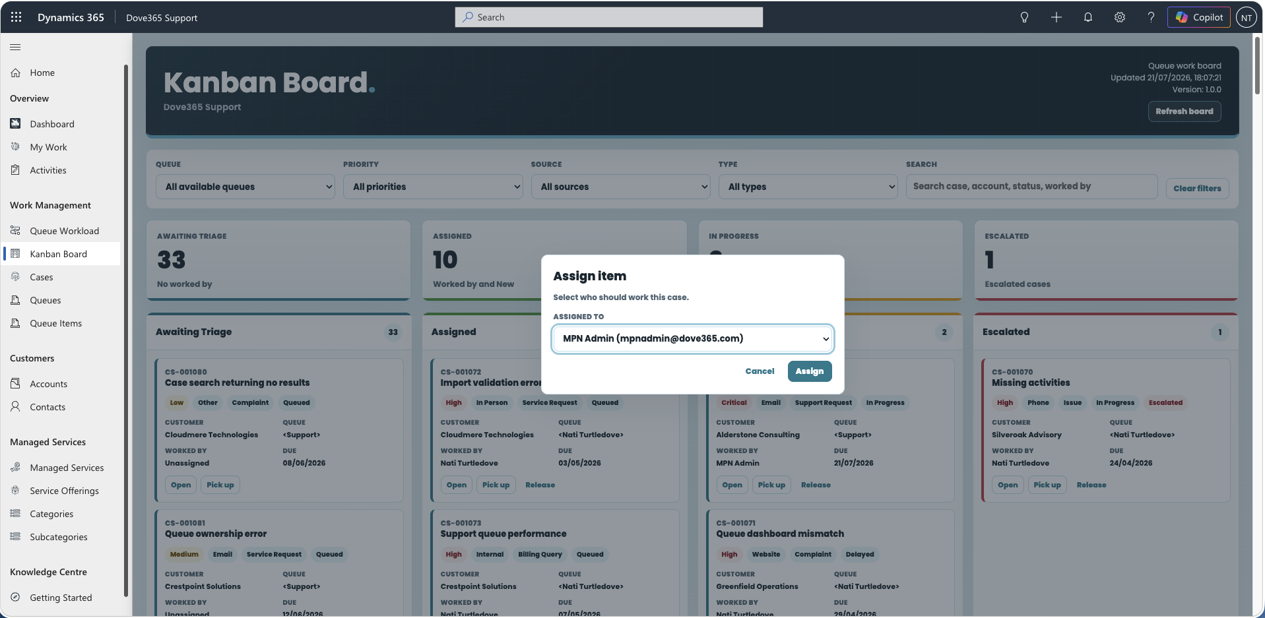Click the Kanban Board grid icon
This screenshot has height=618, width=1265.
pyautogui.click(x=15, y=253)
